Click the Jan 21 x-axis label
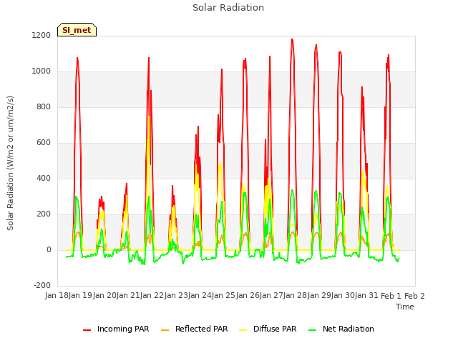 (x=128, y=296)
